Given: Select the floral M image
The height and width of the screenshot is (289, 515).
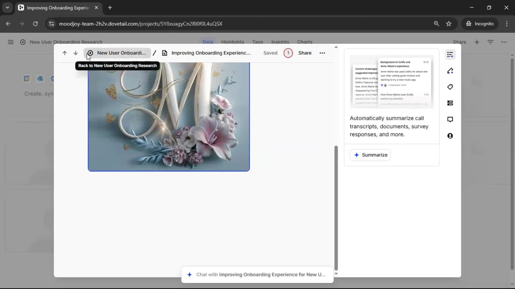Looking at the screenshot, I should tap(169, 117).
